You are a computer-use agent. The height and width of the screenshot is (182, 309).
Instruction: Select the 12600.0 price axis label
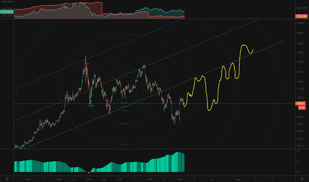point(300,72)
